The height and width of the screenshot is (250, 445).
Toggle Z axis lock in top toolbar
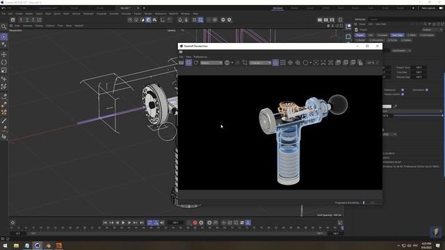[33, 19]
